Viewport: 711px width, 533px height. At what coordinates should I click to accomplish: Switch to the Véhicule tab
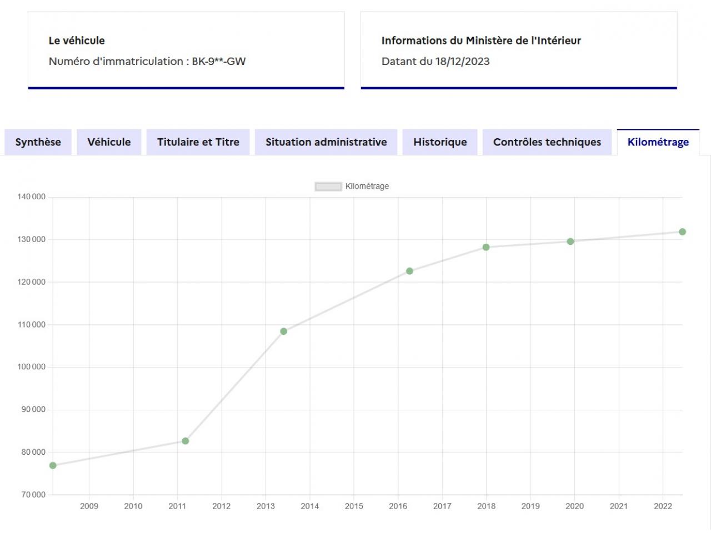pos(109,142)
